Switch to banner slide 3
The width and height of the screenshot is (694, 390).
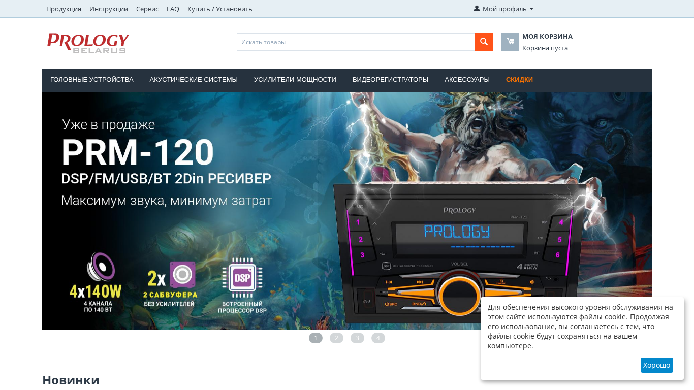(x=357, y=338)
